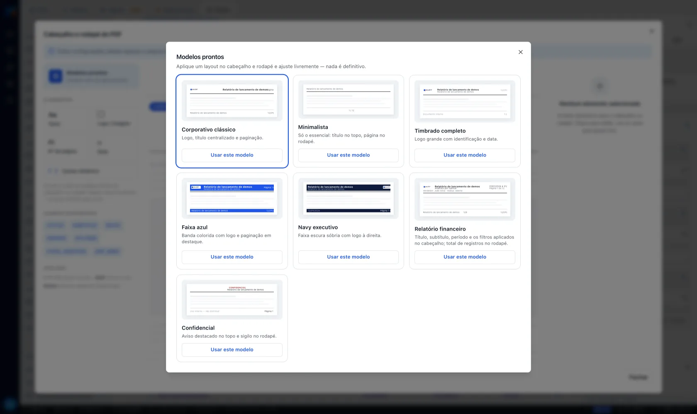Select the Faixa azul card title
Screen dimensions: 697x414
click(x=195, y=227)
